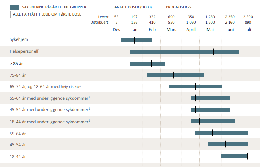Click the delivered value 2 390 for Juli
This screenshot has height=167, width=260.
pyautogui.click(x=248, y=17)
